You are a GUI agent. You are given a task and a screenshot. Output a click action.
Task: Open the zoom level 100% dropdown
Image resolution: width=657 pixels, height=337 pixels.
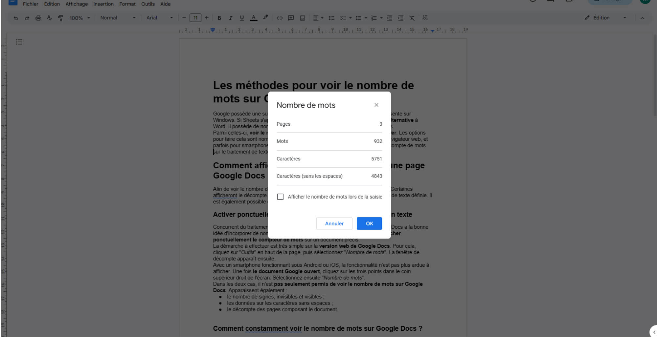coord(79,18)
